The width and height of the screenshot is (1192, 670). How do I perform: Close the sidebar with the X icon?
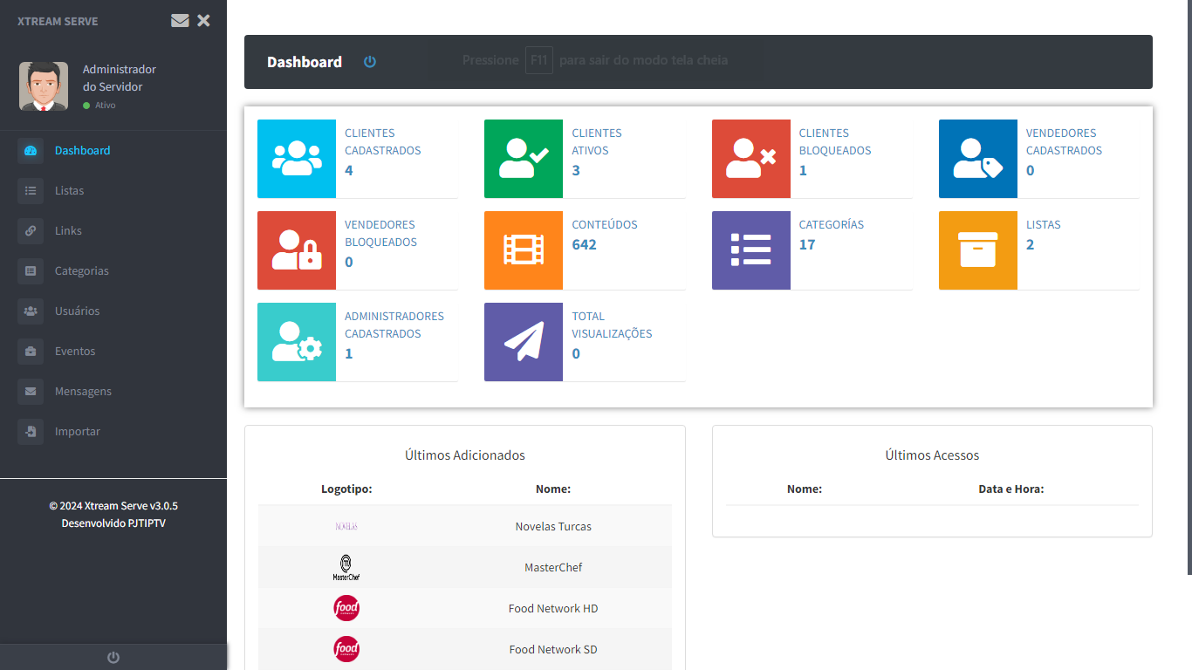pos(203,21)
